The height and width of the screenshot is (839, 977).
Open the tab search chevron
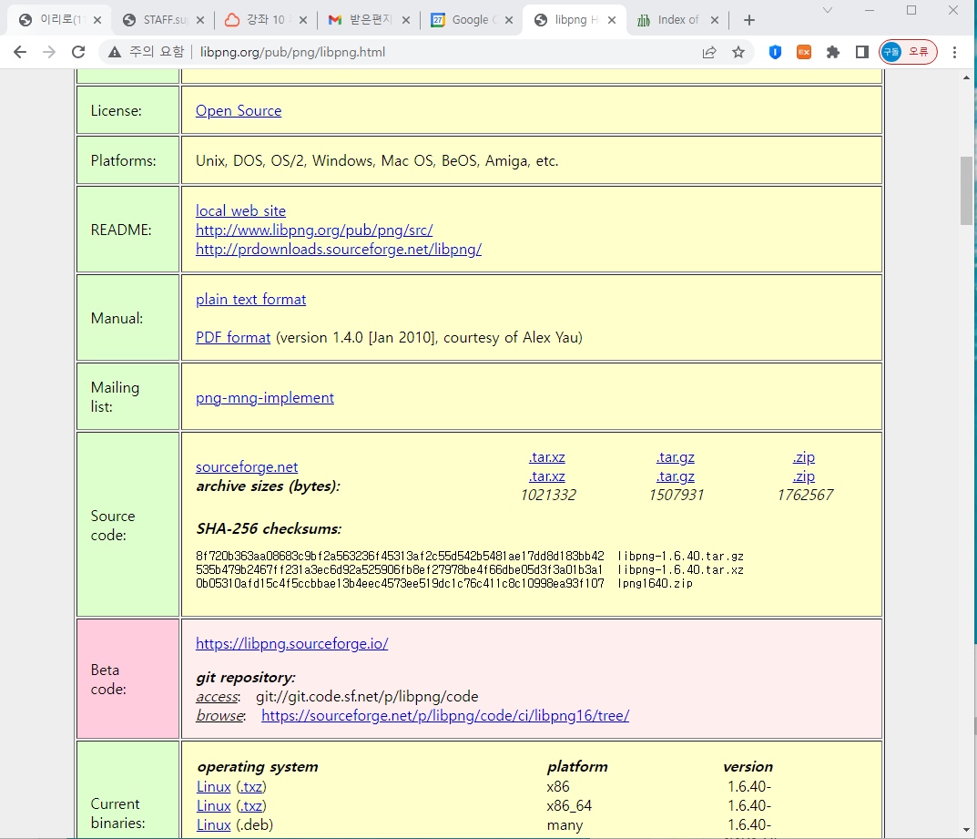tap(828, 10)
